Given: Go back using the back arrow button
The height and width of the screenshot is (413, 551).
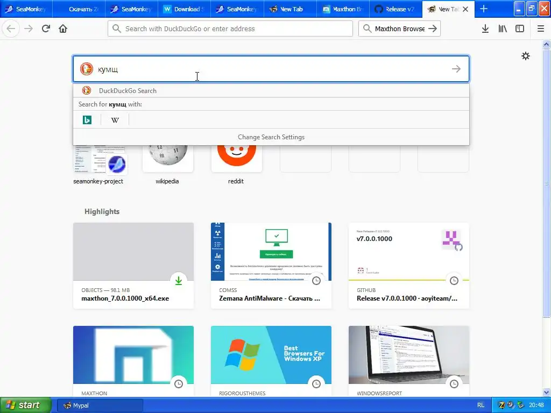Looking at the screenshot, I should click(x=11, y=29).
